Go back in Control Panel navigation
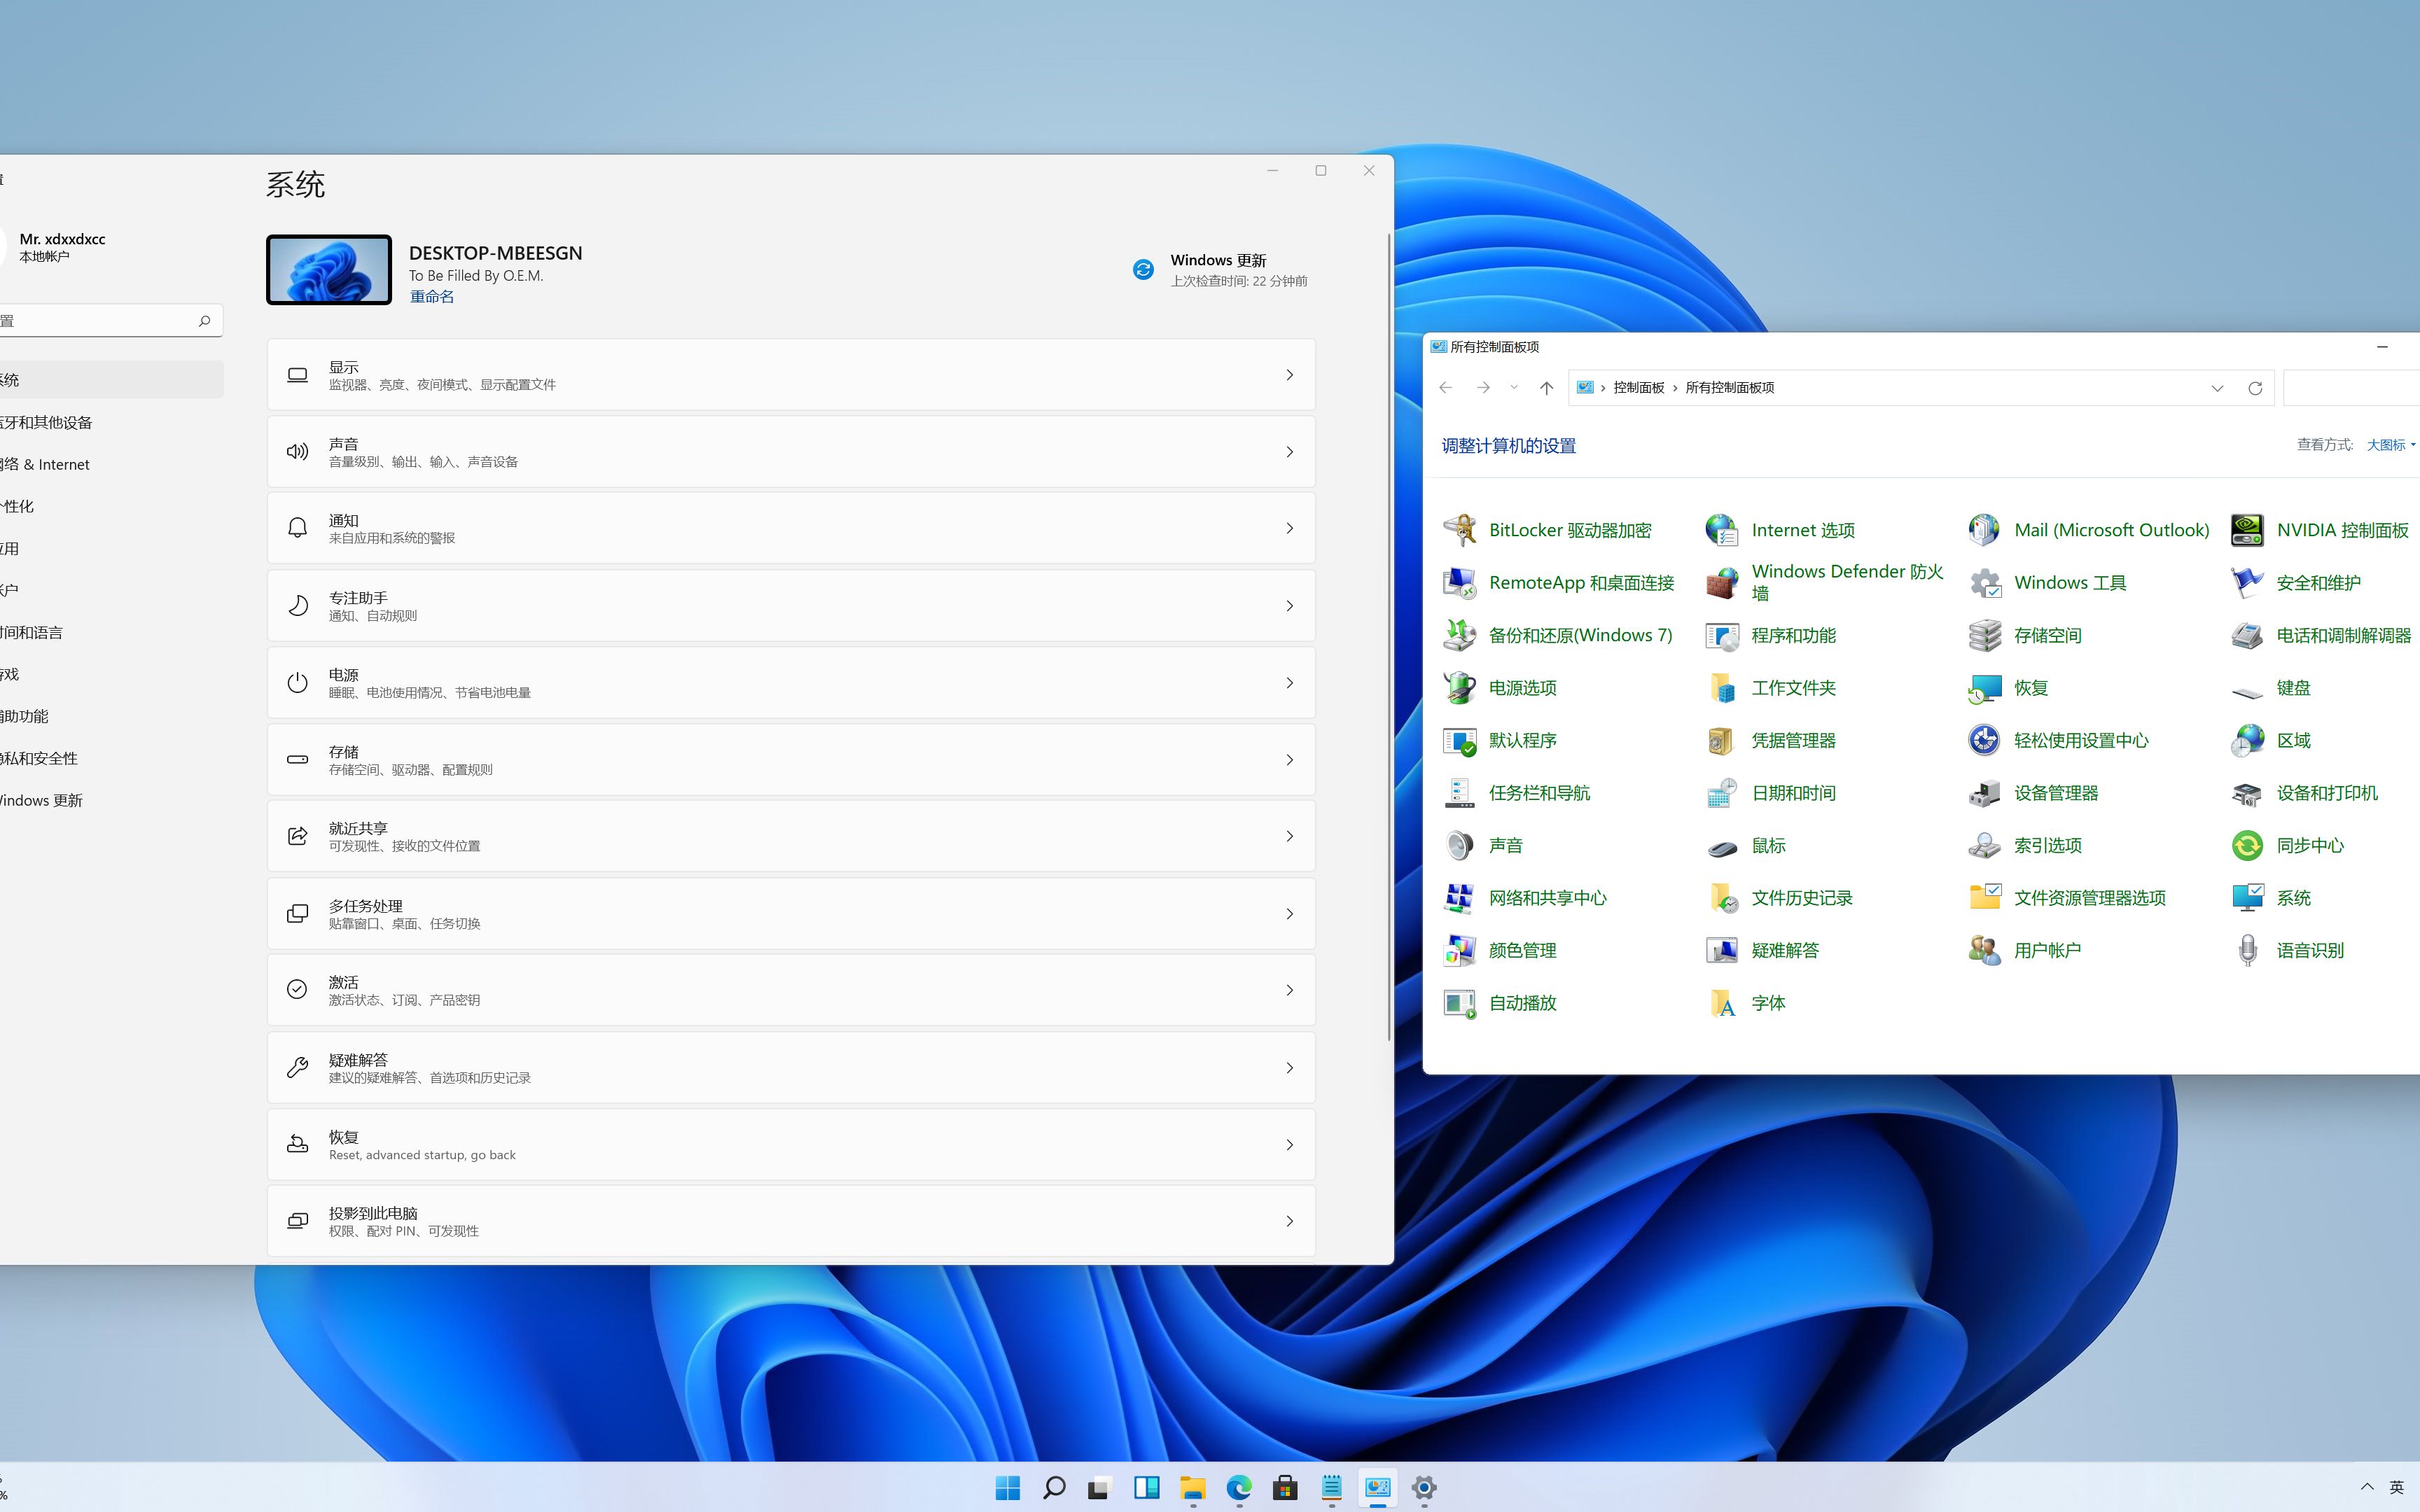This screenshot has width=2420, height=1512. 1445,388
